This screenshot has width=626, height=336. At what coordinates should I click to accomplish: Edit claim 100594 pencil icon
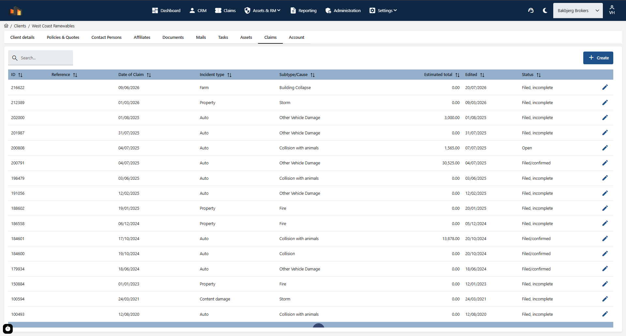605,299
